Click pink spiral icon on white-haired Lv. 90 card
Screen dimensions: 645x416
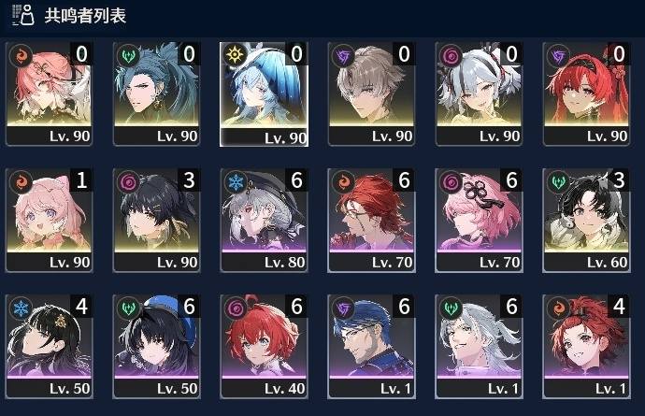(451, 55)
